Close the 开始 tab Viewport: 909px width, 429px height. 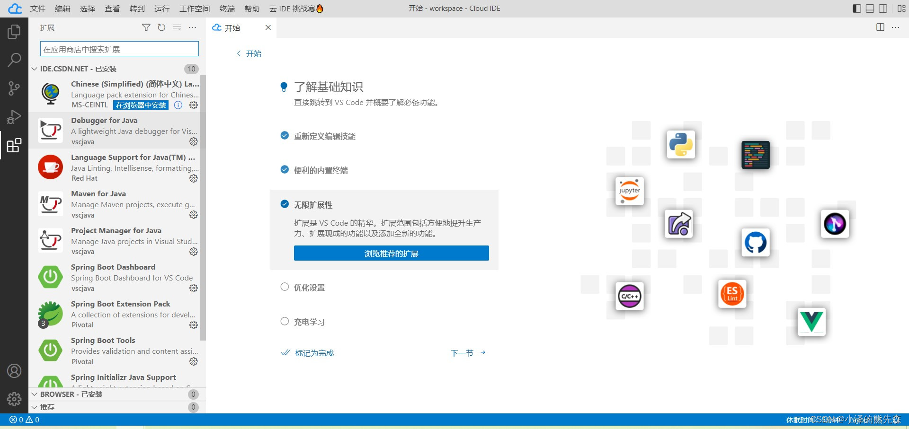(x=268, y=27)
